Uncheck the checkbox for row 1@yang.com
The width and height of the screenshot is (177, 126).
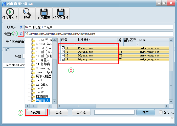[x=63, y=48]
